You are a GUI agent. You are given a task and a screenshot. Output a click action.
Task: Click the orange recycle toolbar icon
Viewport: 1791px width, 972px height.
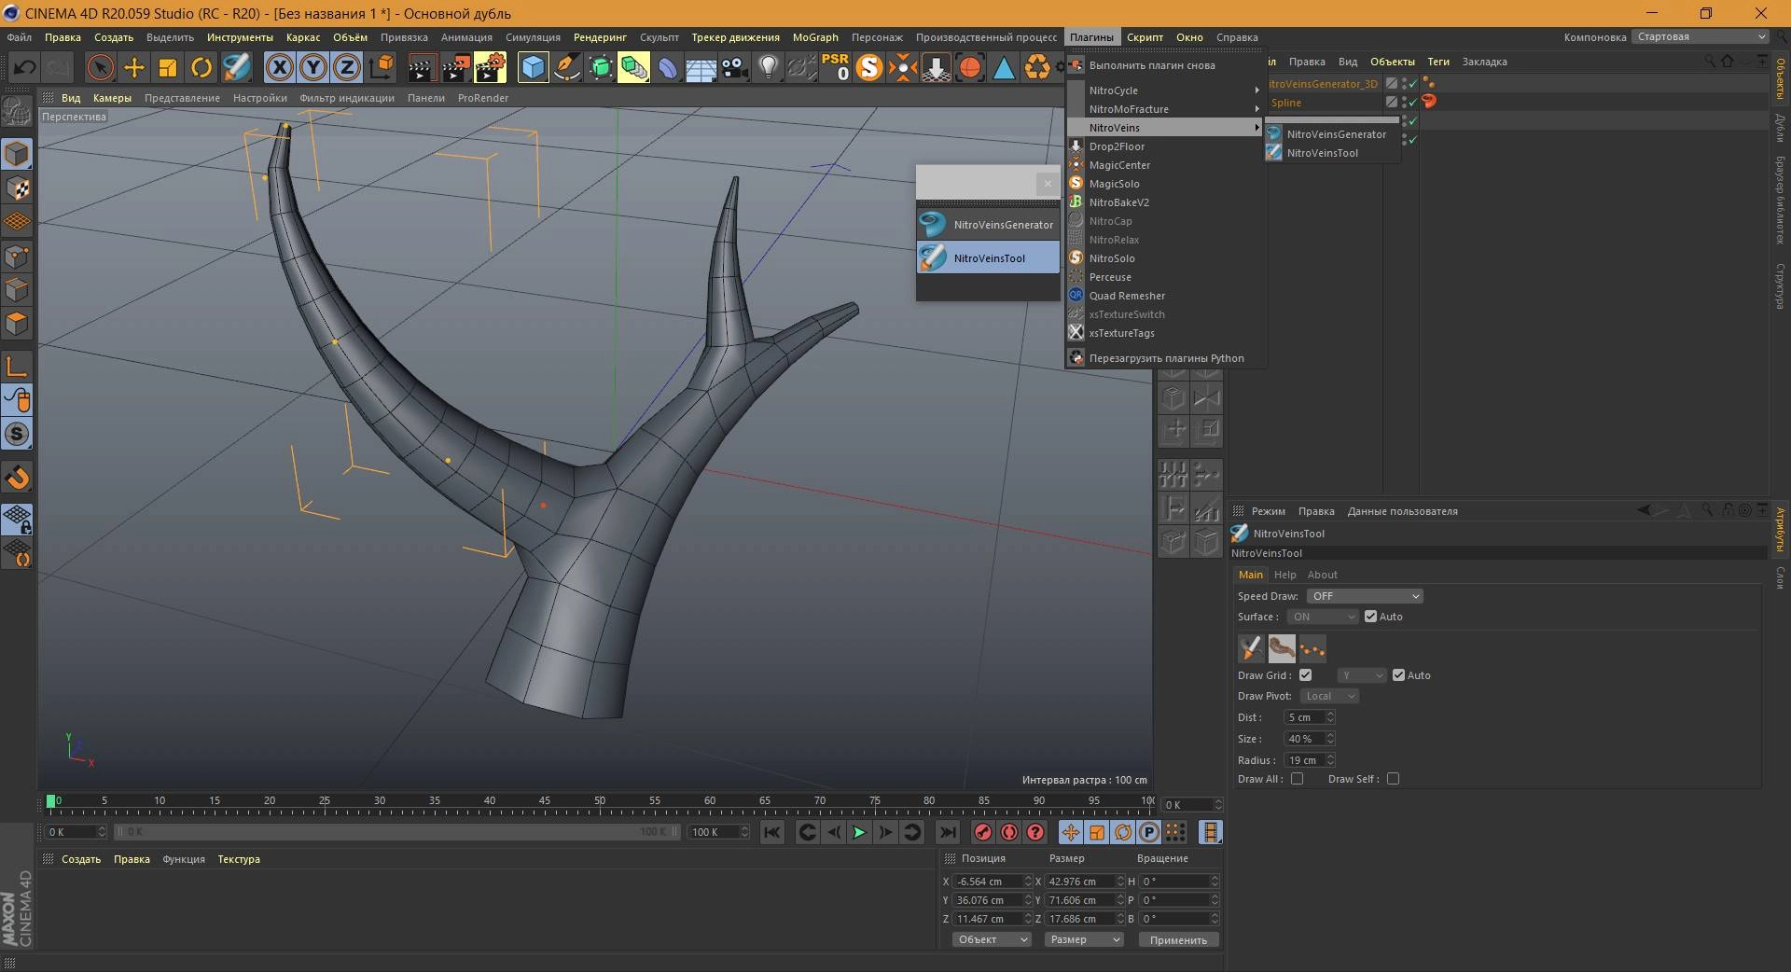point(1037,67)
